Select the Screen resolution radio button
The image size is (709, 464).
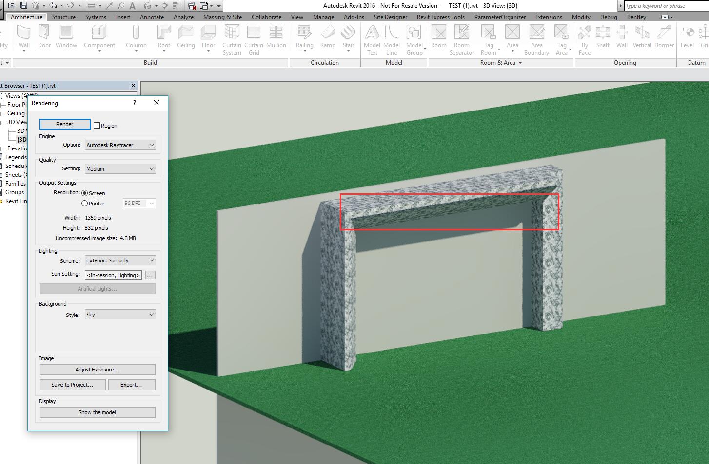click(84, 193)
